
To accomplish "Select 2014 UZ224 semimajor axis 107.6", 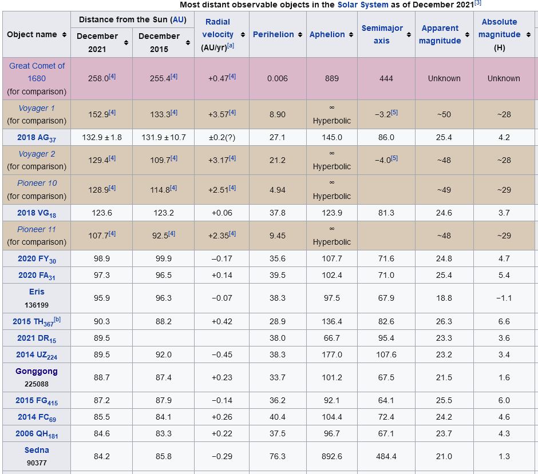I will coord(386,354).
